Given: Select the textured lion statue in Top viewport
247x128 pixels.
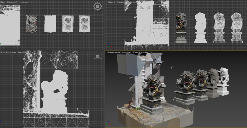Looking at the screenshot, I should coord(32,24).
